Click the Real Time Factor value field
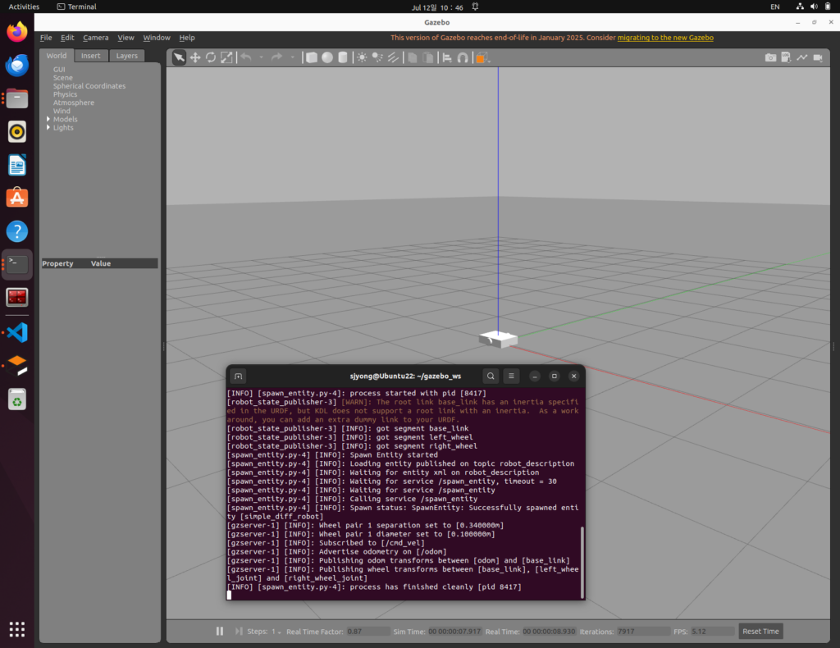 click(368, 632)
